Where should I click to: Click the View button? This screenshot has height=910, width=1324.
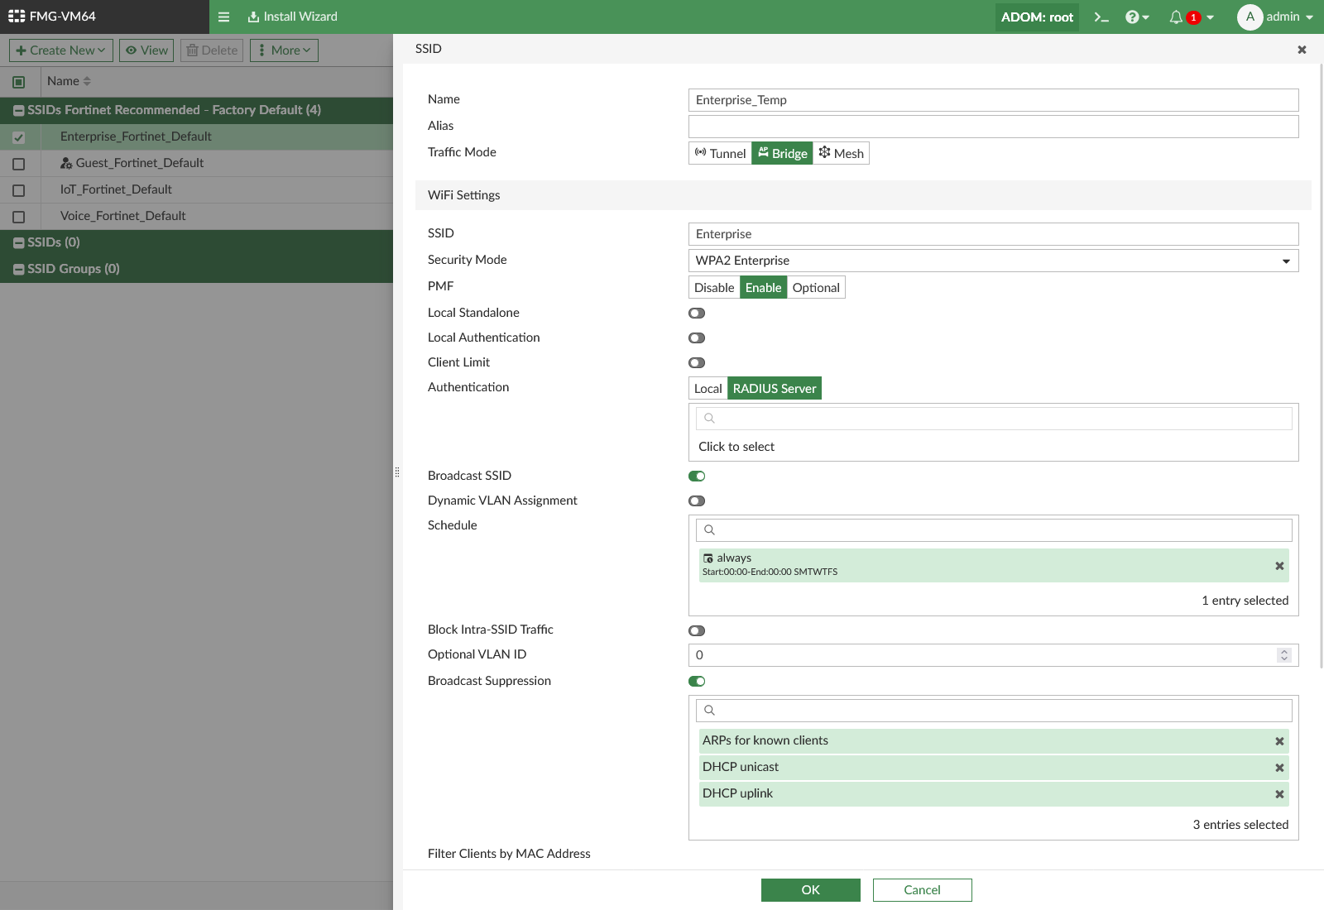pos(146,50)
